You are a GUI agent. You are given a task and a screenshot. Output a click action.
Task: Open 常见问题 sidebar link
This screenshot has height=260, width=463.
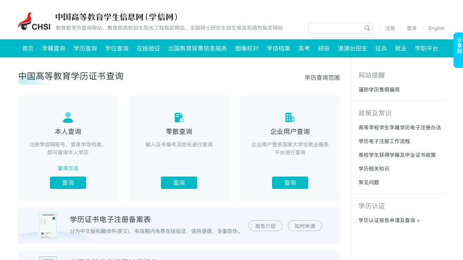click(x=369, y=182)
